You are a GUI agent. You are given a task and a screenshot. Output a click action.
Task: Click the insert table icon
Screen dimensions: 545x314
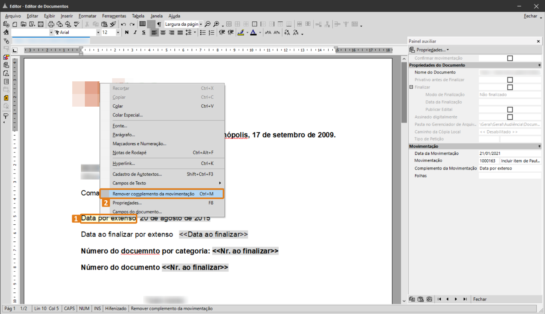click(x=142, y=24)
